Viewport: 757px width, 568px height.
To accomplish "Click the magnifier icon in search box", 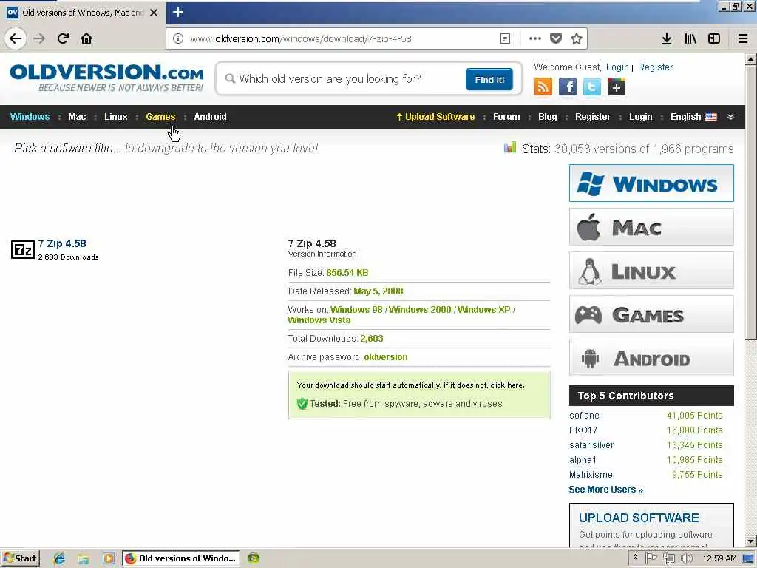I will [x=231, y=78].
